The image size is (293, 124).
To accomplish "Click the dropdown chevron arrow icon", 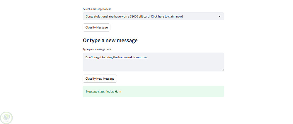I will [220, 16].
